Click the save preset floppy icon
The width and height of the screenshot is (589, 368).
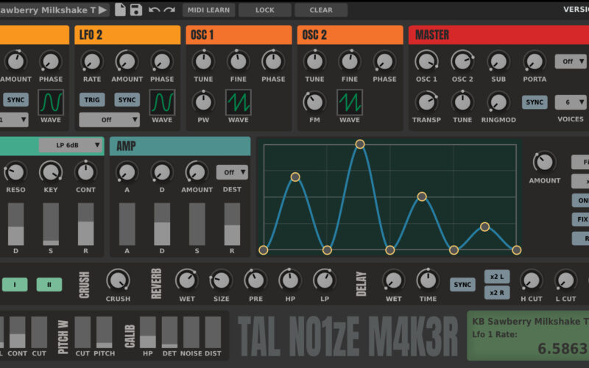coord(136,10)
